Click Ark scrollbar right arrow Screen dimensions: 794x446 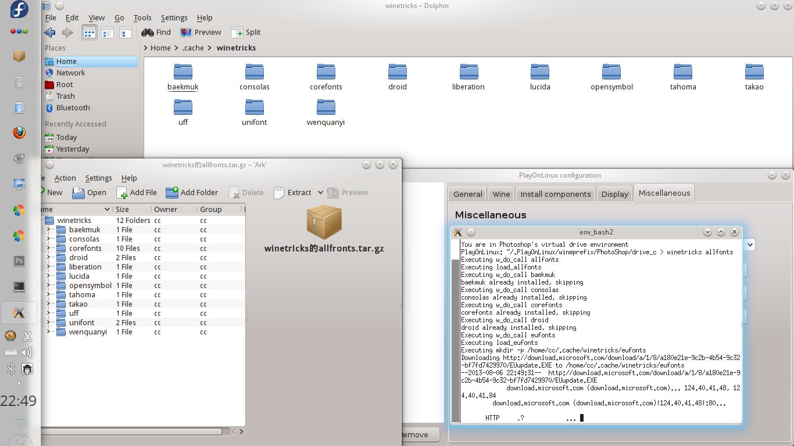point(241,431)
